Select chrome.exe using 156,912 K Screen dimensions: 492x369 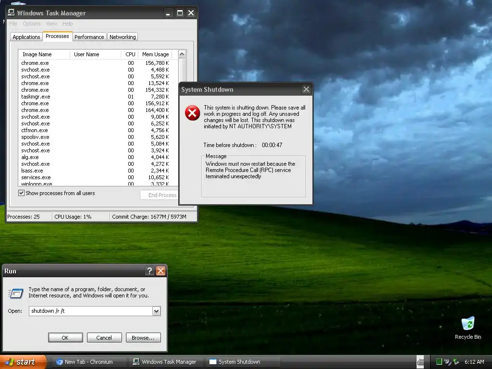[x=95, y=104]
